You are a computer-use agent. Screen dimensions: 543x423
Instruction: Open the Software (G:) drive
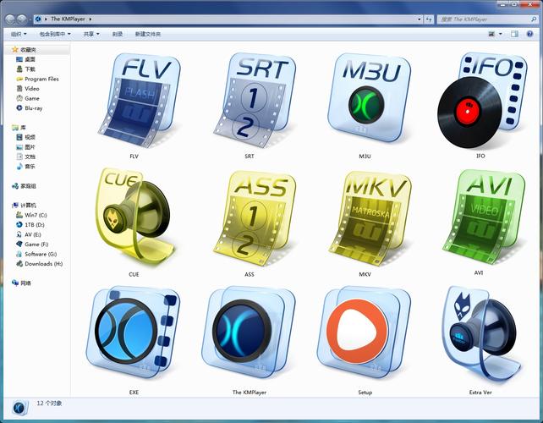click(41, 254)
